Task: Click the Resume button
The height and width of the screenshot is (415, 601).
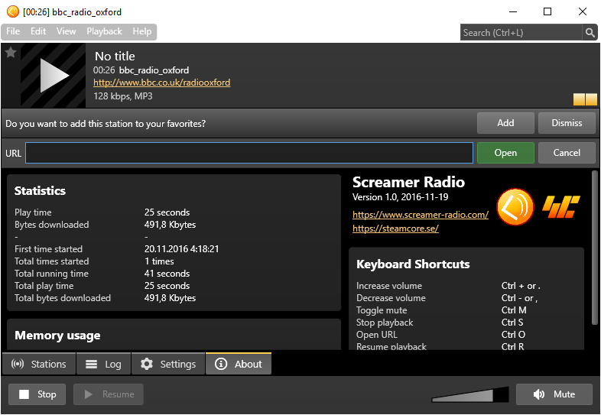Action: click(x=109, y=394)
